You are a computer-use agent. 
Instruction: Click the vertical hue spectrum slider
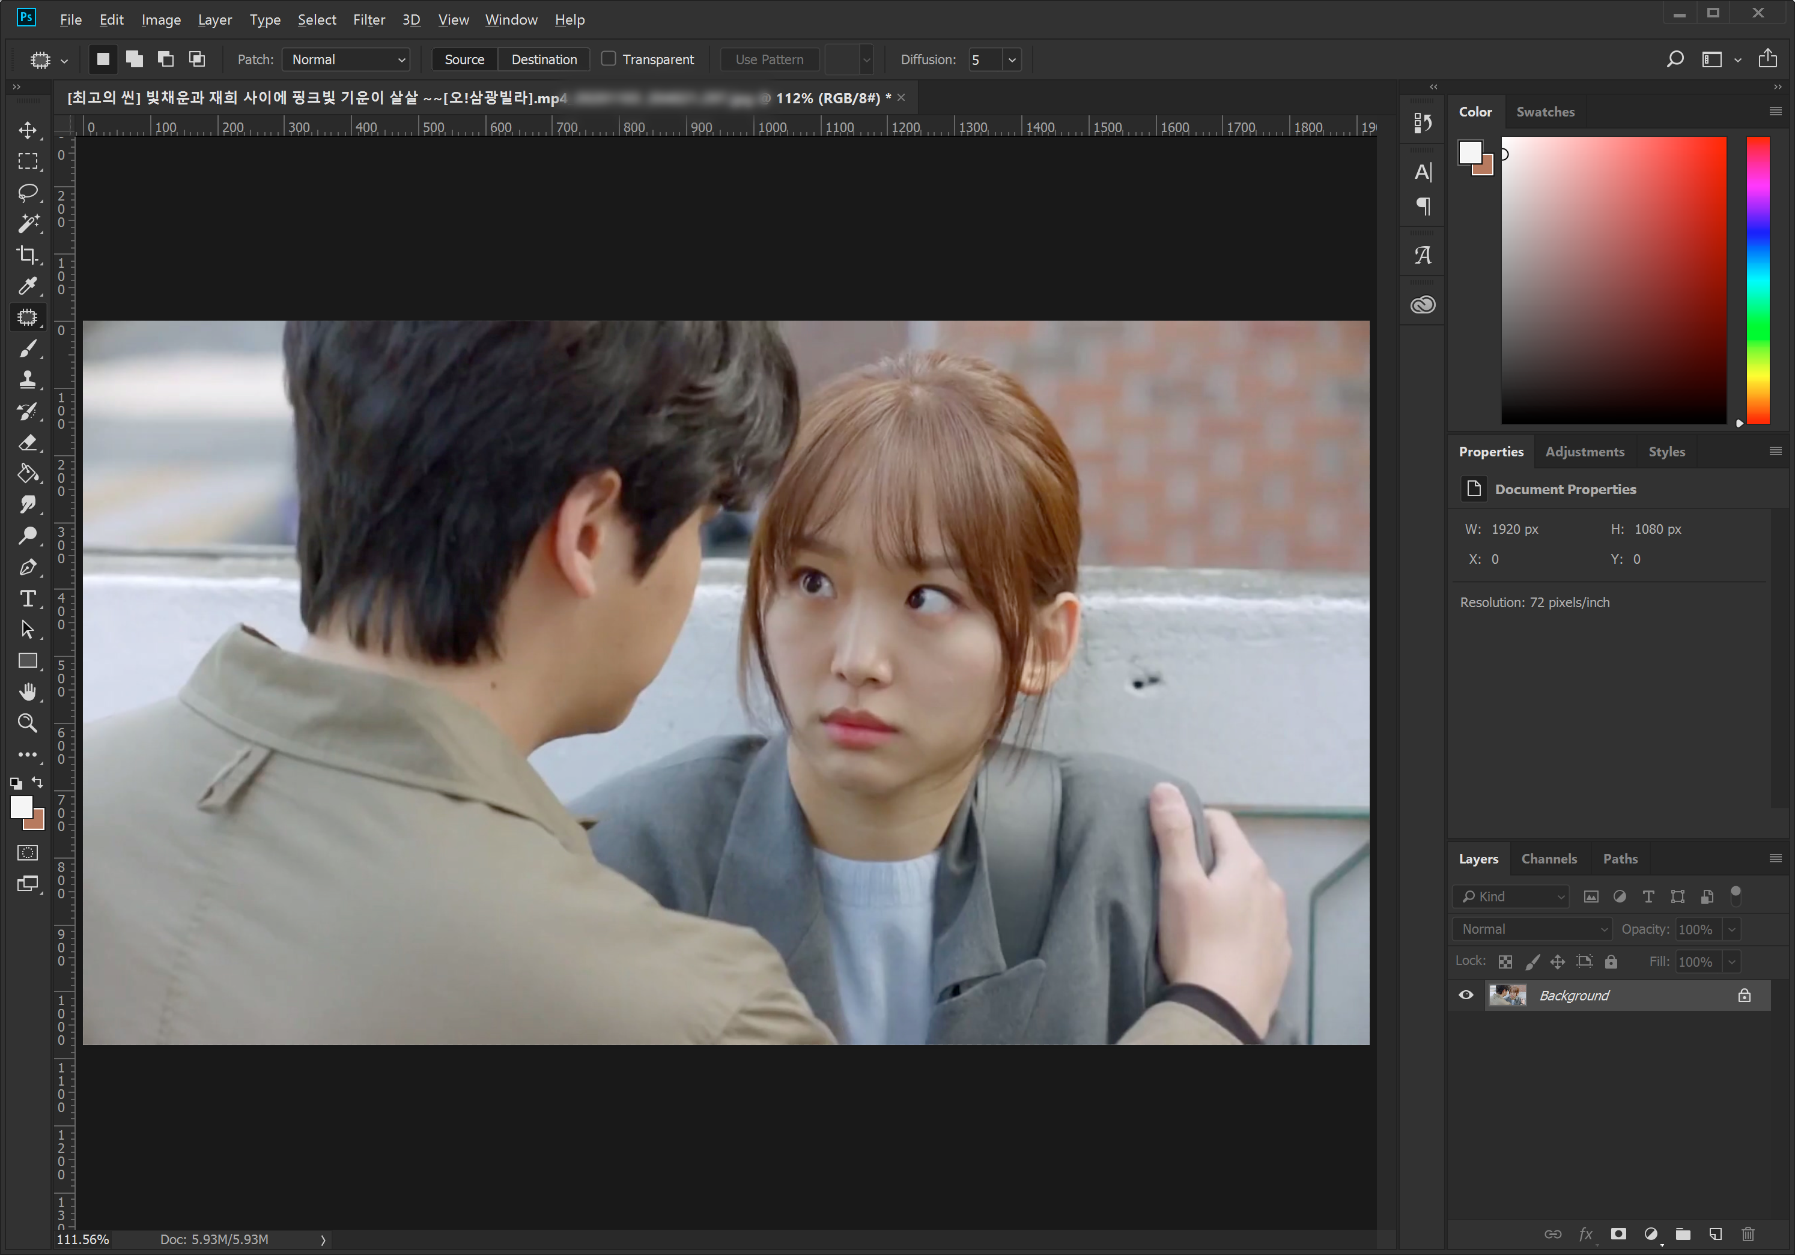pos(1758,280)
